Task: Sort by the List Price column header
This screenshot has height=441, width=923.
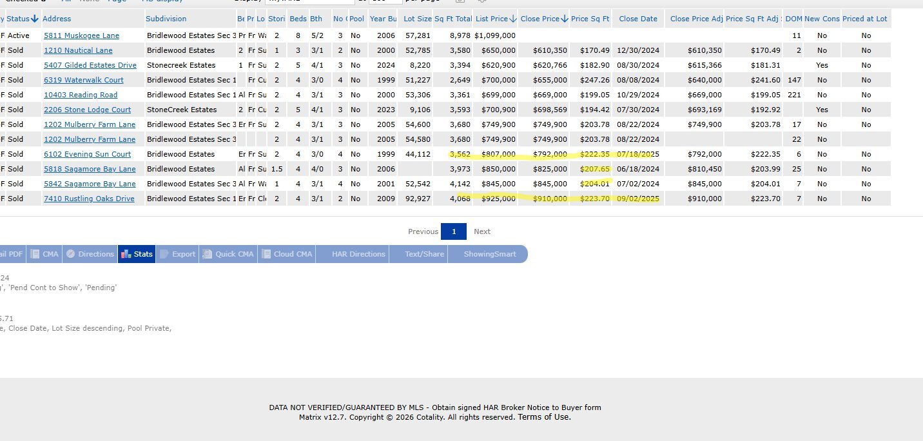Action: (492, 19)
